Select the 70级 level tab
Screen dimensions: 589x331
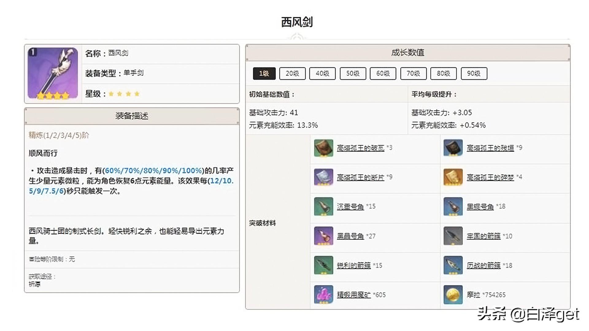click(x=413, y=74)
